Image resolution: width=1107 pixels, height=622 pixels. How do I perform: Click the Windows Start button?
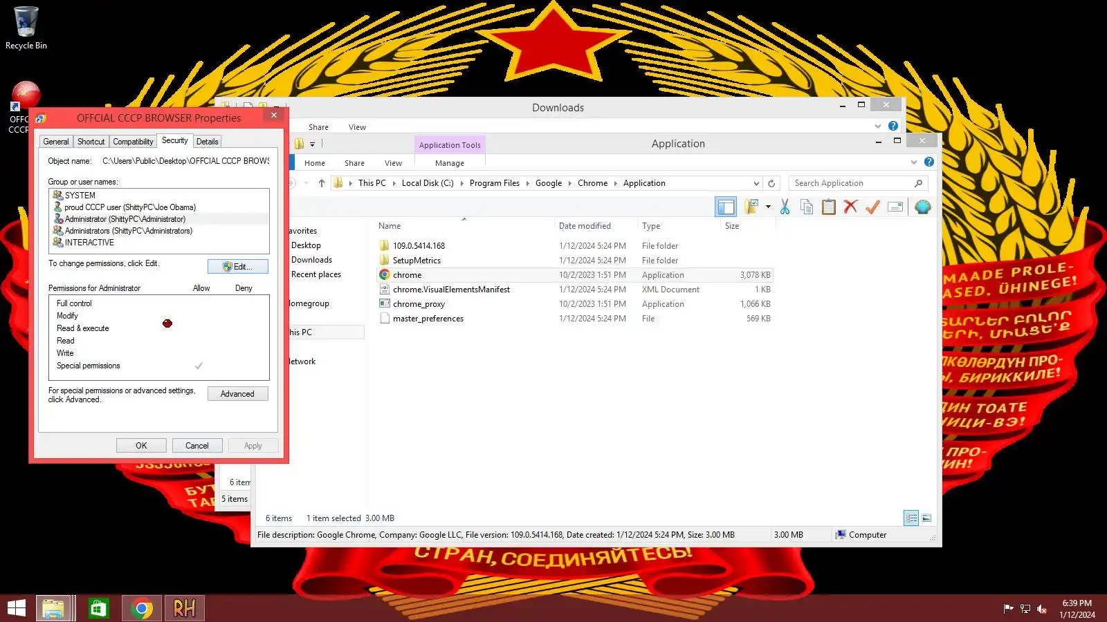coord(17,608)
